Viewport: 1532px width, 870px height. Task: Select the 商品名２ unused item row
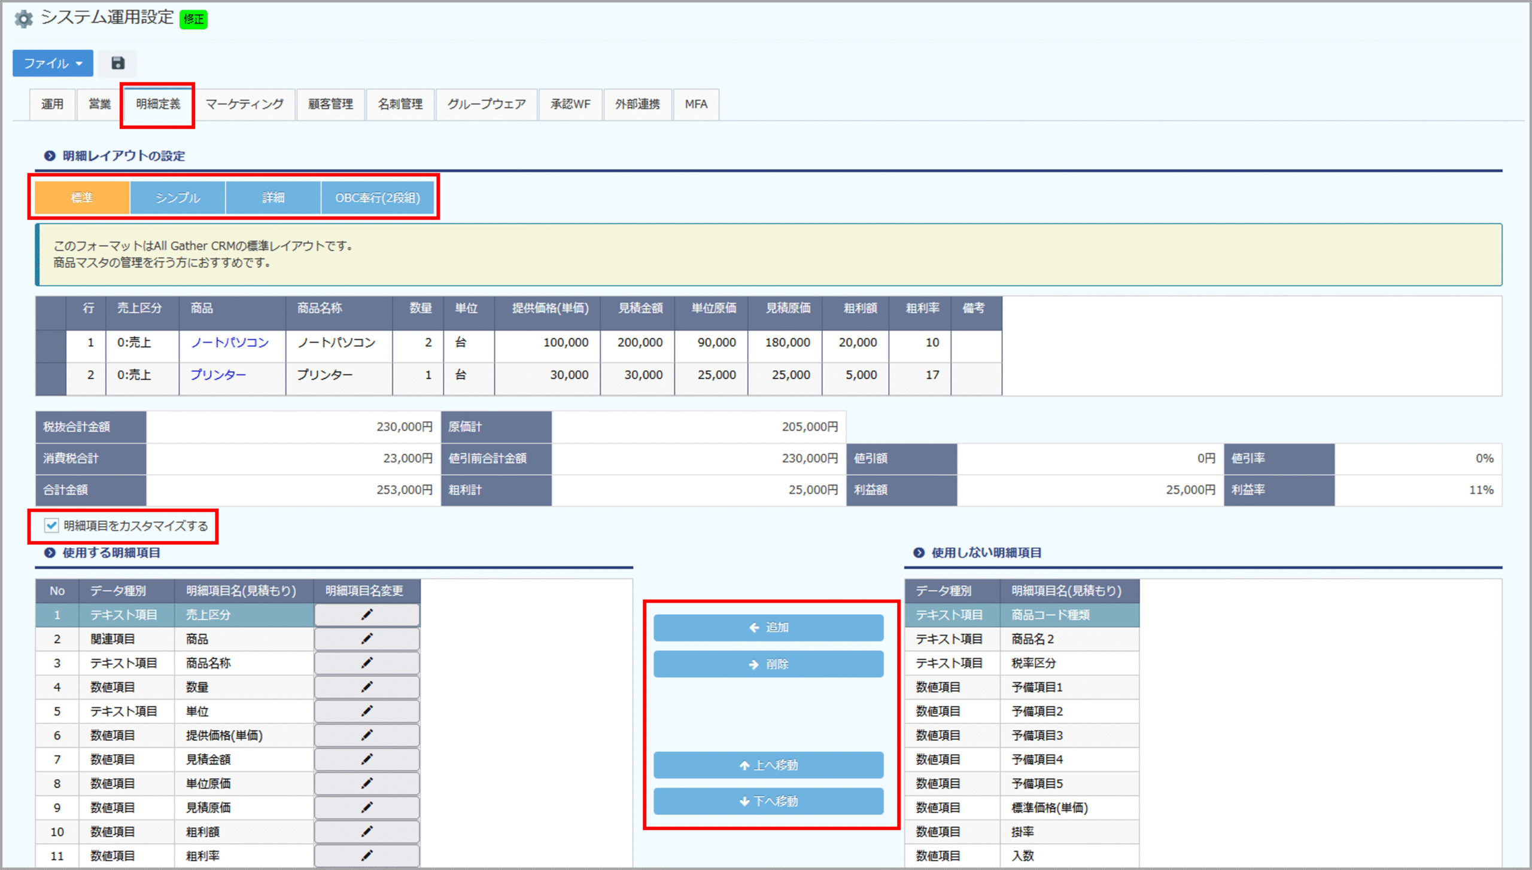[1022, 639]
